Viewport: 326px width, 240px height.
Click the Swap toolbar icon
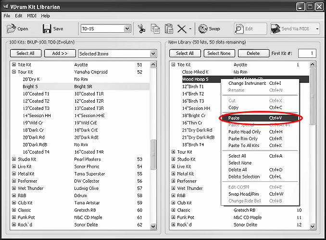point(203,29)
